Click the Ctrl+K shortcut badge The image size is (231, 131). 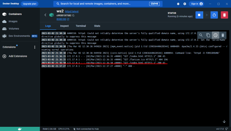tap(154, 4)
